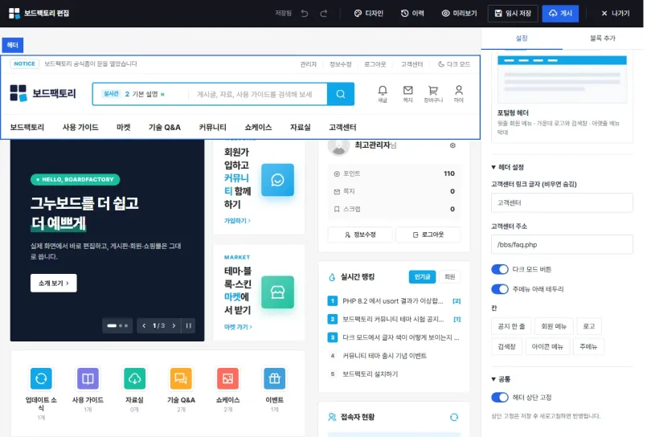
Task: Follow the 가입하기 link
Action: click(237, 221)
